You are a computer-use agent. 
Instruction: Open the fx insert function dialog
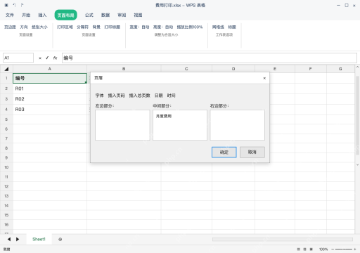coord(55,58)
